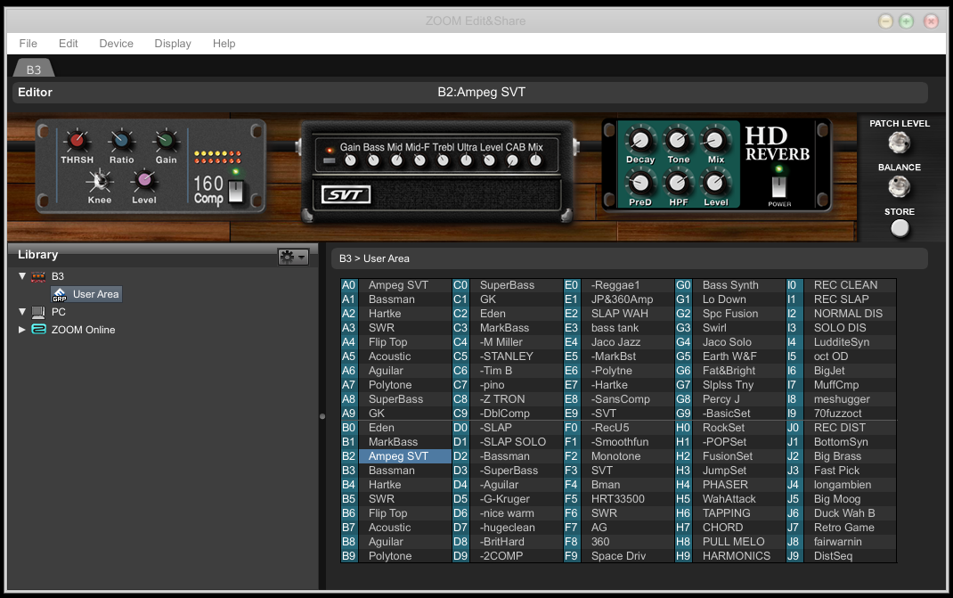
Task: Click the CAB knob on SVT amp
Action: [x=512, y=160]
